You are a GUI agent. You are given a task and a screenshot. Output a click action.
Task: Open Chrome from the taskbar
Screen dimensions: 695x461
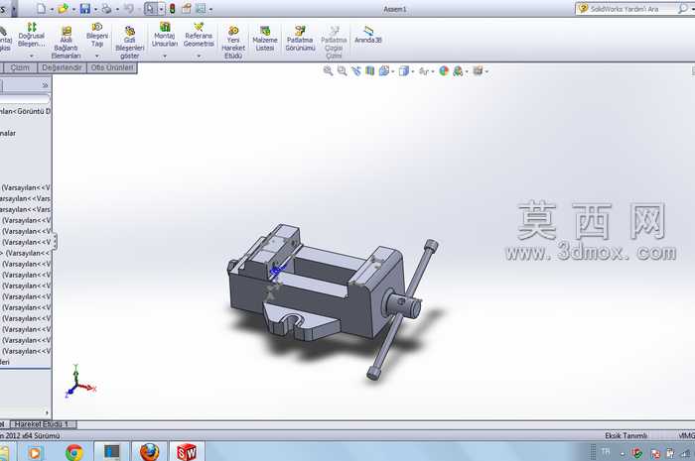[74, 452]
